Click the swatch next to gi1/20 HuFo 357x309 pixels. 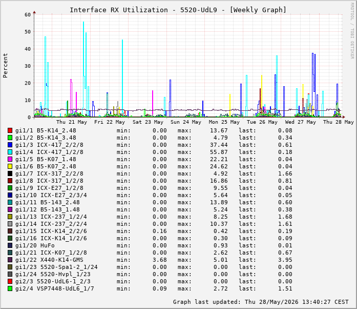10,245
